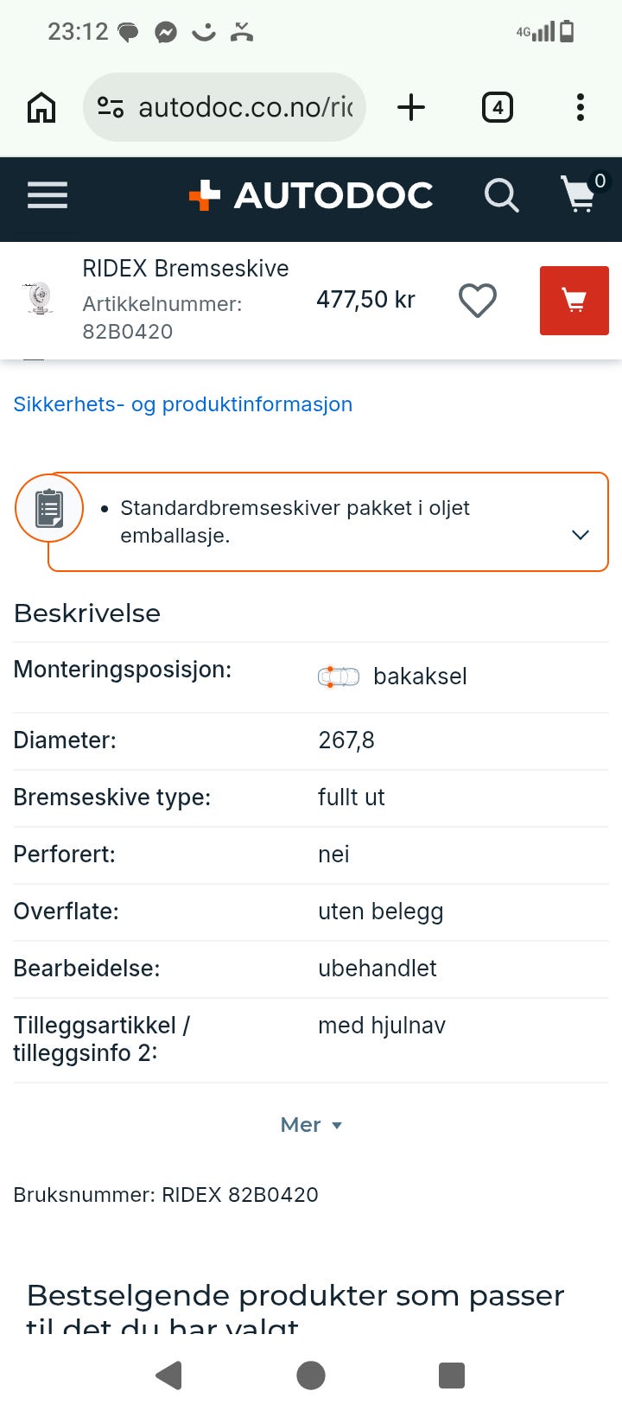Screen dimensions: 622x1417
Task: Add brake disc to wishlist heart
Action: pyautogui.click(x=477, y=301)
